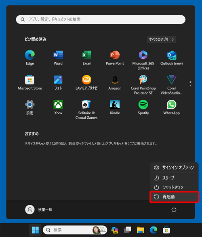Image resolution: width=202 pixels, height=237 pixels.
Task: Launch Edge from the taskbar
Action: click(x=154, y=230)
